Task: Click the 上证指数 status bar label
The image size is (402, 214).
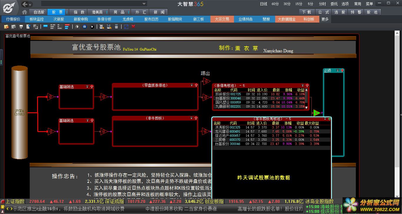Action: 15,201
